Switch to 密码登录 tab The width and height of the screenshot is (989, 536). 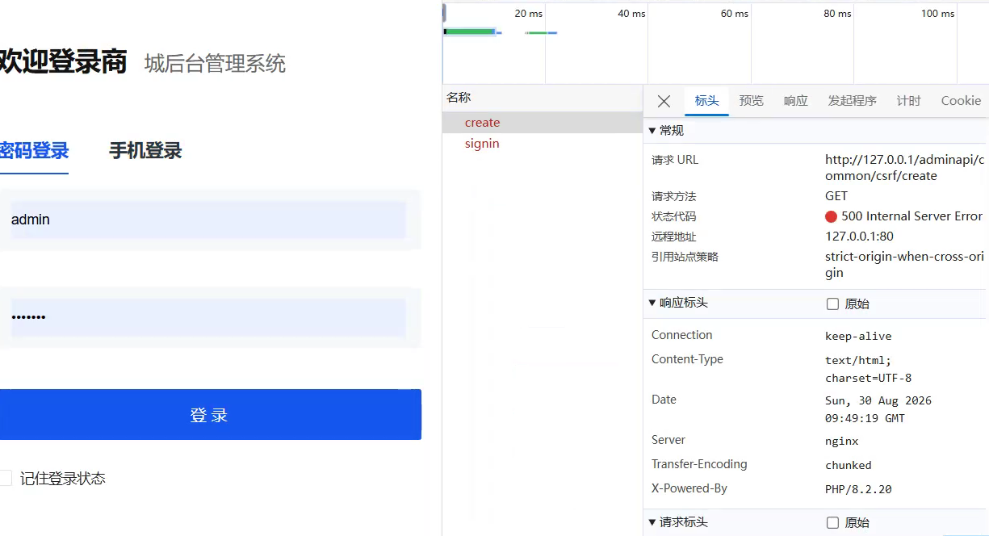tap(34, 151)
